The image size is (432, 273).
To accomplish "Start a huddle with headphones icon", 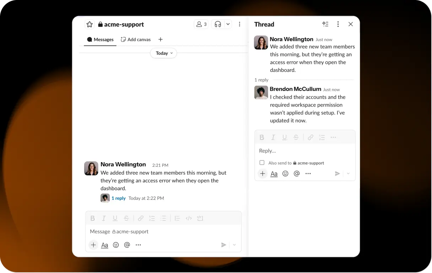I will coord(218,24).
